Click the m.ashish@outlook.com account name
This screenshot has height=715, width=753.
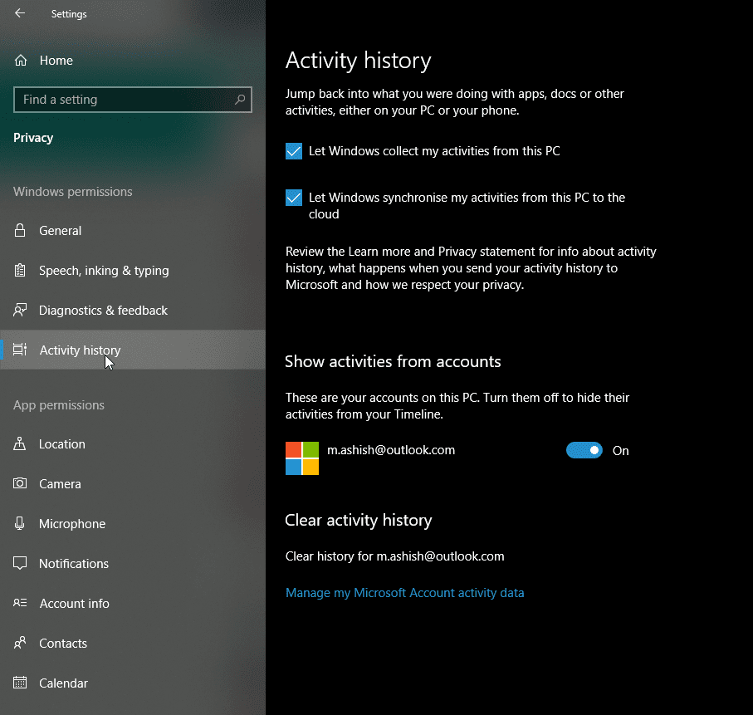click(x=391, y=450)
